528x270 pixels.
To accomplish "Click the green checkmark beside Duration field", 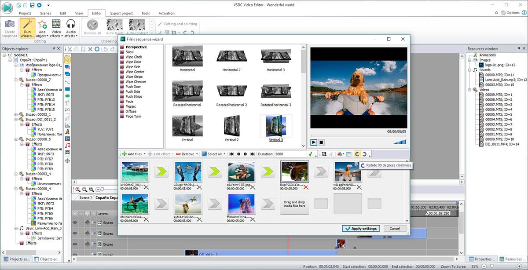I will click(311, 154).
